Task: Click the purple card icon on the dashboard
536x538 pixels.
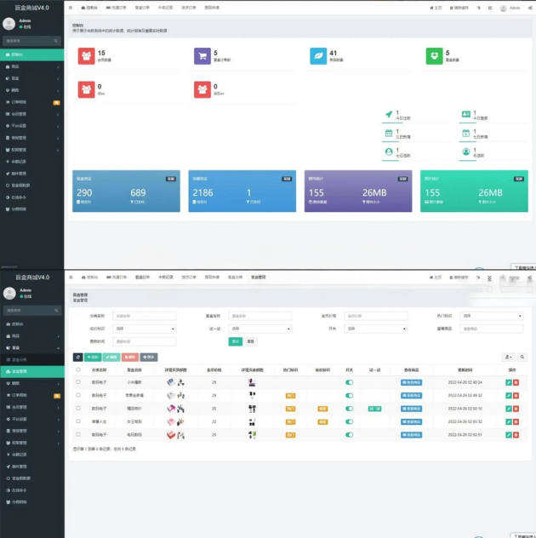Action: (x=202, y=56)
